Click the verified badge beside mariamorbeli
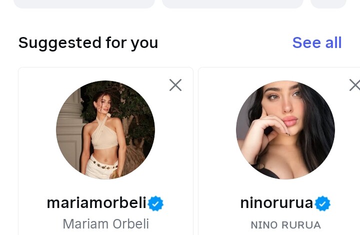 [156, 203]
